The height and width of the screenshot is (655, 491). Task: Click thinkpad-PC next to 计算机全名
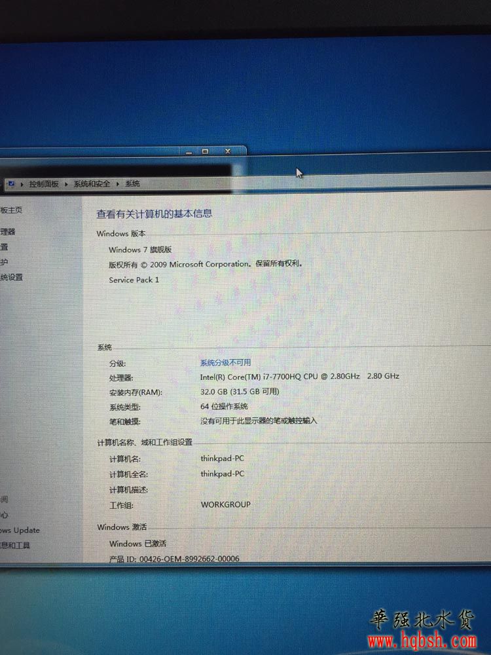(x=222, y=474)
